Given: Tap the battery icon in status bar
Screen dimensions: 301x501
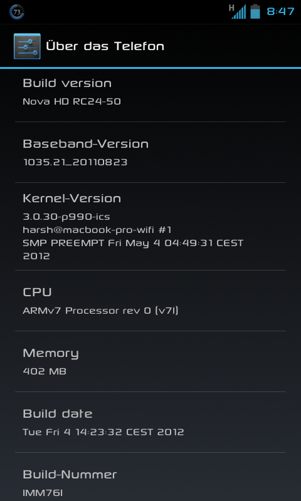Looking at the screenshot, I should [x=255, y=12].
